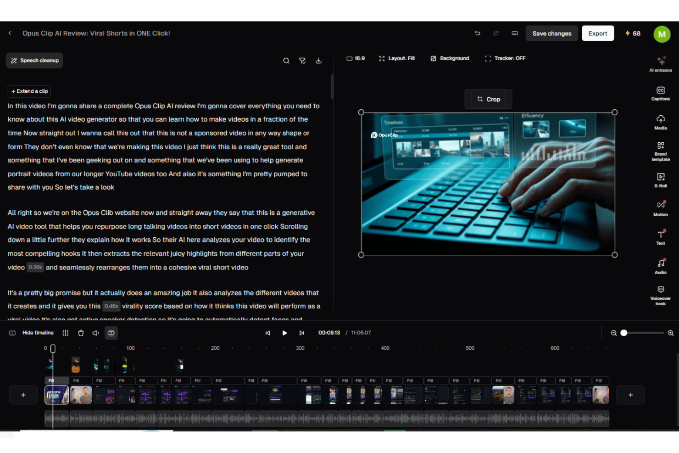The height and width of the screenshot is (453, 679).
Task: Open the Captions panel
Action: point(661,94)
